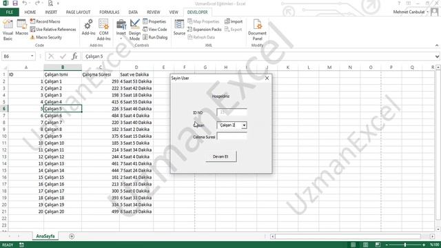Click the Insert Function fx button
The height and width of the screenshot is (248, 441).
click(74, 56)
